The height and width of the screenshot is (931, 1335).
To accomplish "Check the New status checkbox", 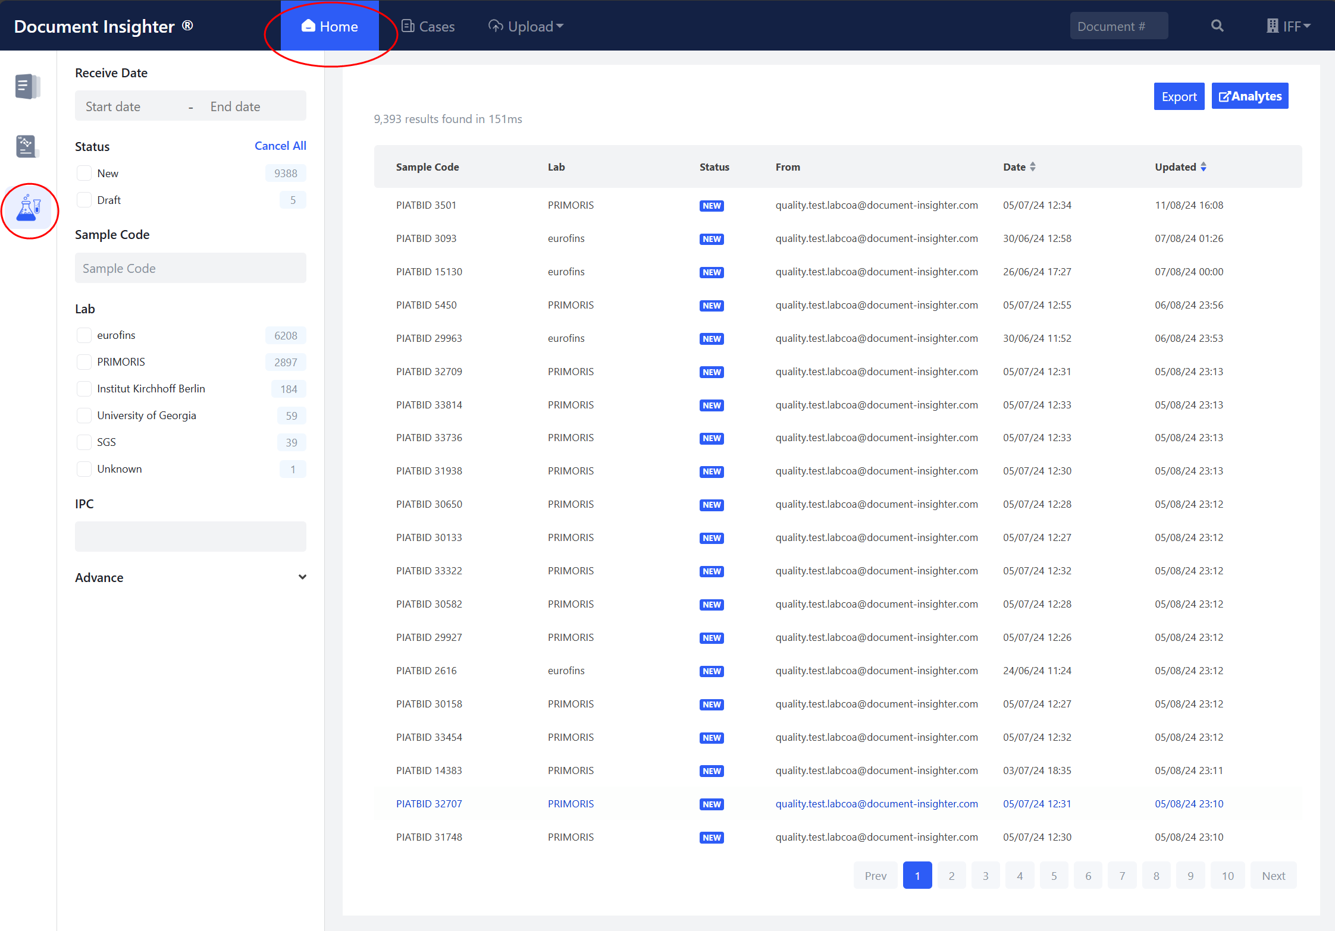I will [x=84, y=174].
